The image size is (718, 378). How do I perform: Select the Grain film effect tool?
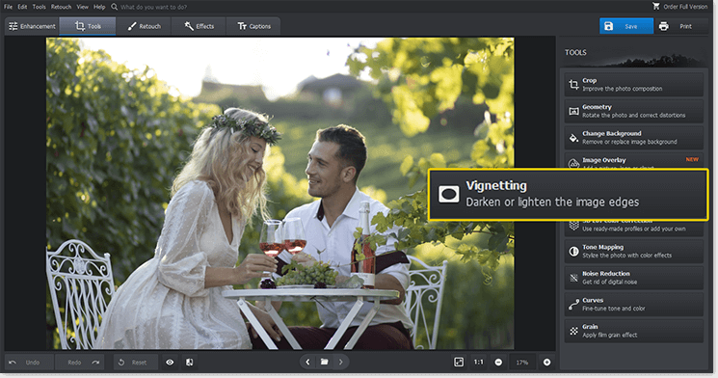click(x=634, y=331)
